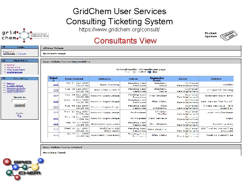243x182 pixels.
Task: Sort by the Responder Name column header
Action: tap(157, 79)
